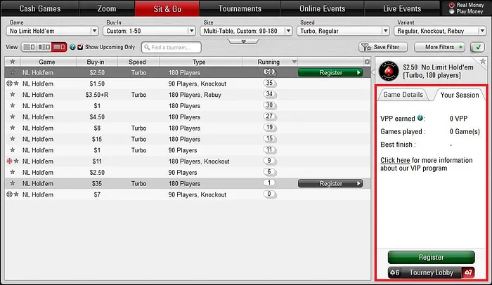
Task: Favorite the $7 Knockout row star
Action: 16,194
